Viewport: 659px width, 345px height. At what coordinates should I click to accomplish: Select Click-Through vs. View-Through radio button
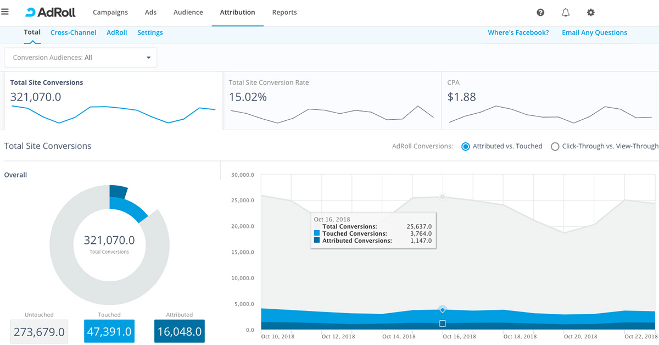(555, 147)
